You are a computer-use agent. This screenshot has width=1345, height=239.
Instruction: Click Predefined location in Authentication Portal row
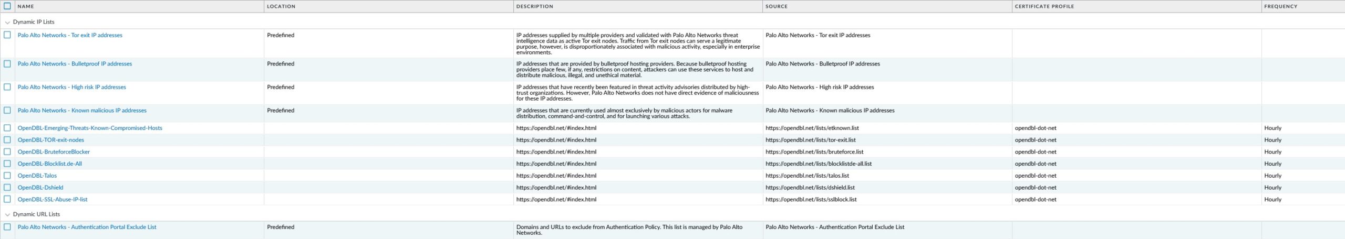click(281, 227)
